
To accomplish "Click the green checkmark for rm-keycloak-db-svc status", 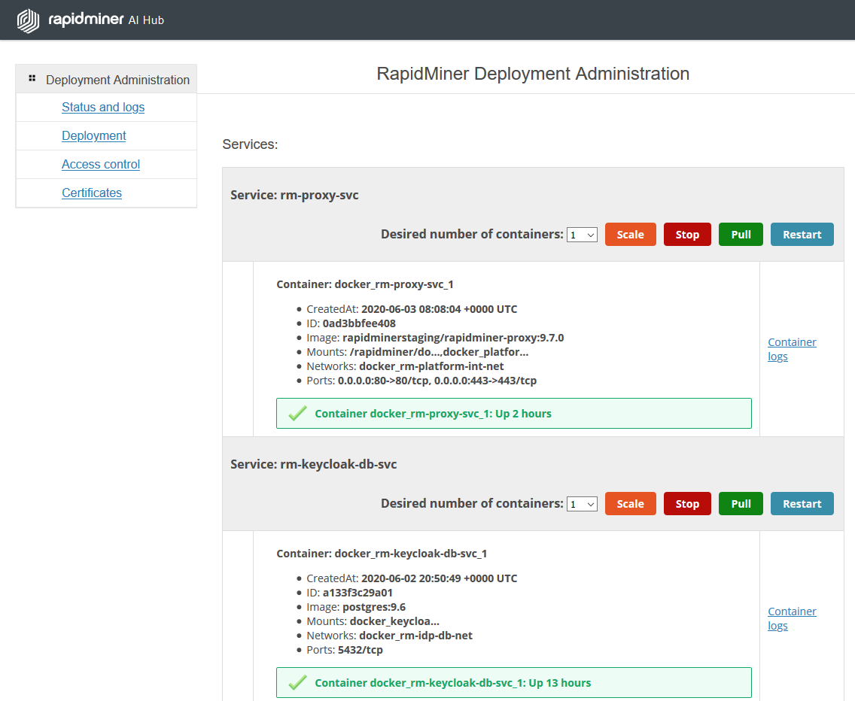I will pyautogui.click(x=297, y=682).
